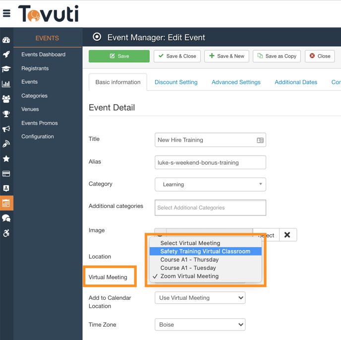The height and width of the screenshot is (340, 341).
Task: Open the Add to Calendar Location dropdown
Action: [x=200, y=298]
